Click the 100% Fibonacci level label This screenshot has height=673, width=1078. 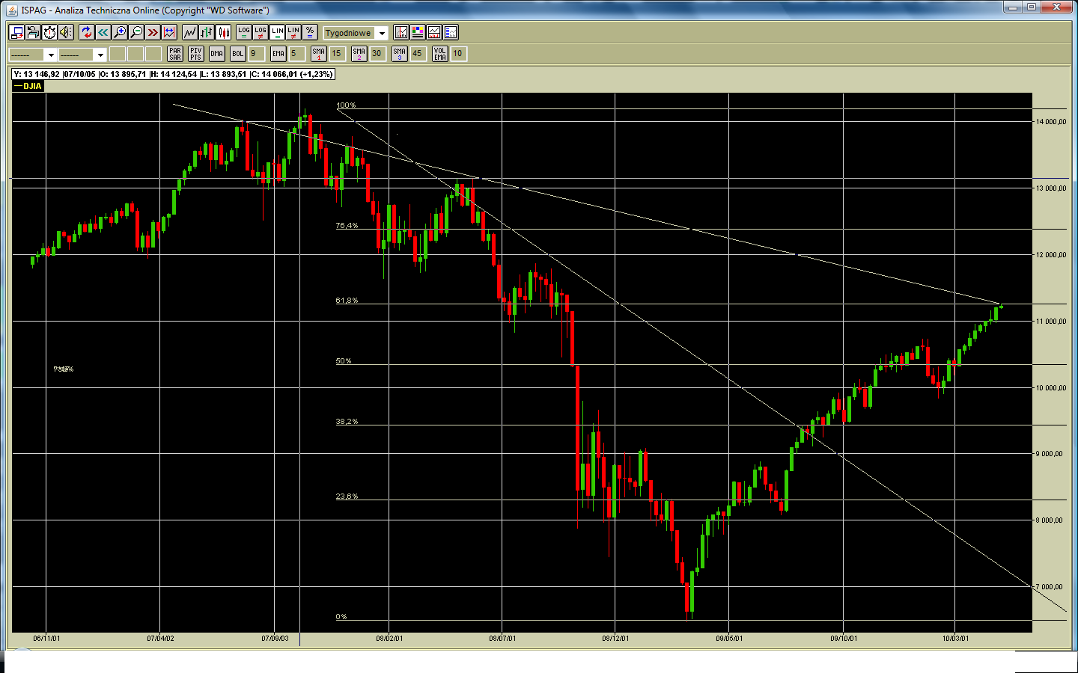tap(346, 105)
